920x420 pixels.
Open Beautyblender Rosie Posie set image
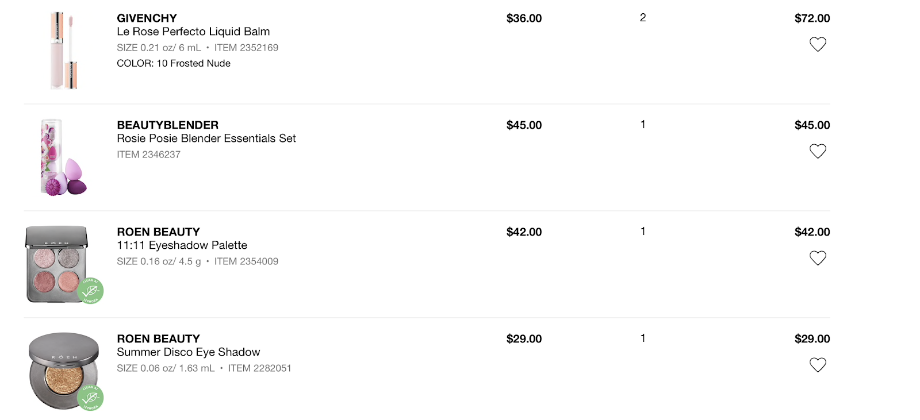tap(62, 157)
